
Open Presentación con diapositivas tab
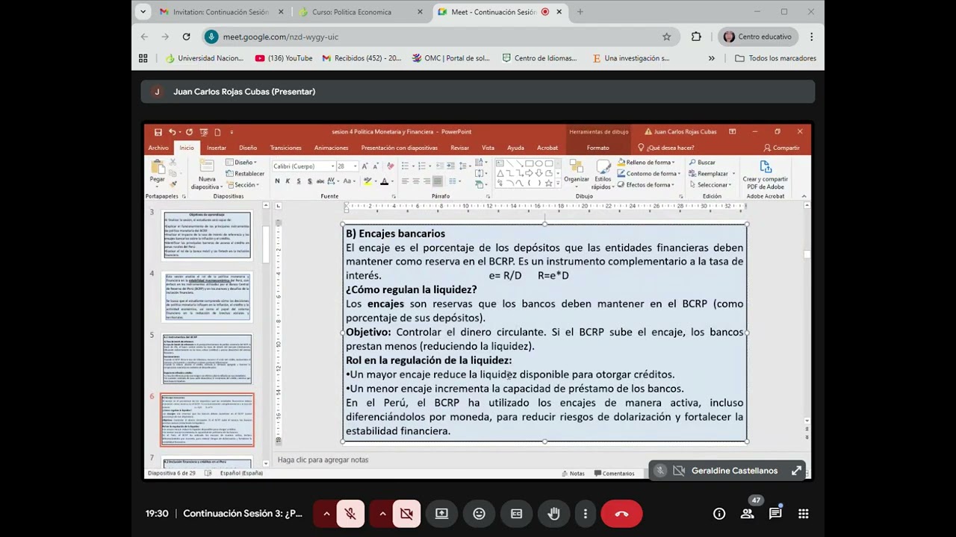point(399,148)
